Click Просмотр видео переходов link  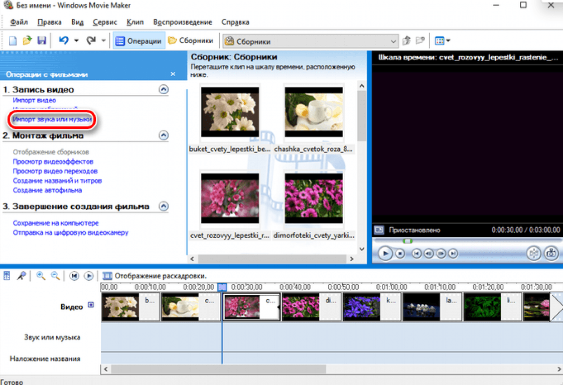[55, 171]
